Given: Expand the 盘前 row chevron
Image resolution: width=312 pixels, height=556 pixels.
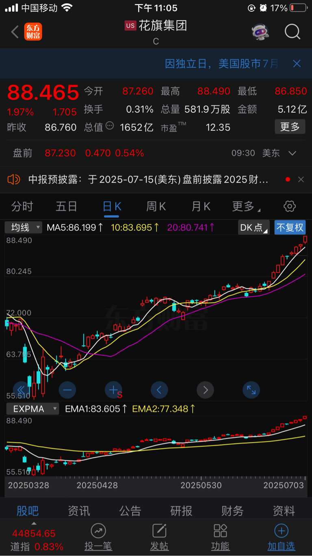Looking at the screenshot, I should point(292,153).
